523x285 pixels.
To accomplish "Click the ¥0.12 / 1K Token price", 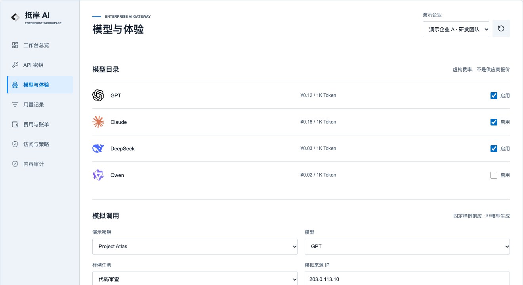I will point(318,95).
